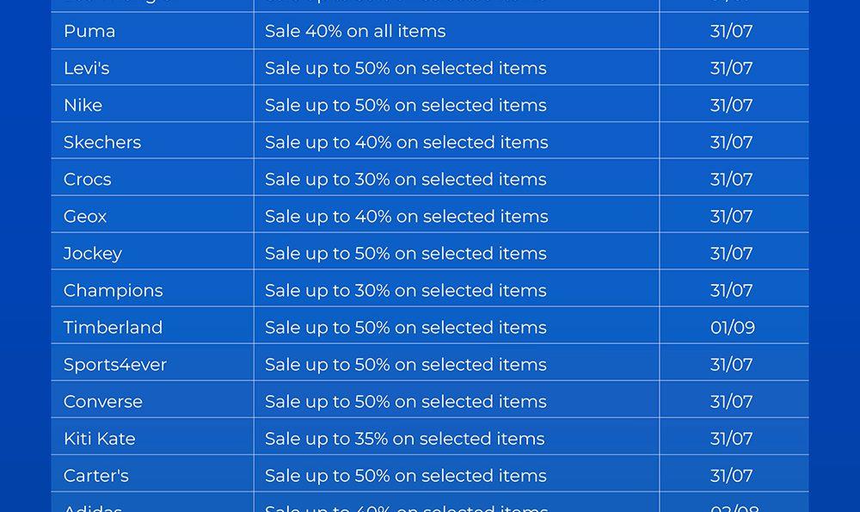Viewport: 860px width, 512px height.
Task: Select the Levi's brand cell
Action: pyautogui.click(x=87, y=69)
